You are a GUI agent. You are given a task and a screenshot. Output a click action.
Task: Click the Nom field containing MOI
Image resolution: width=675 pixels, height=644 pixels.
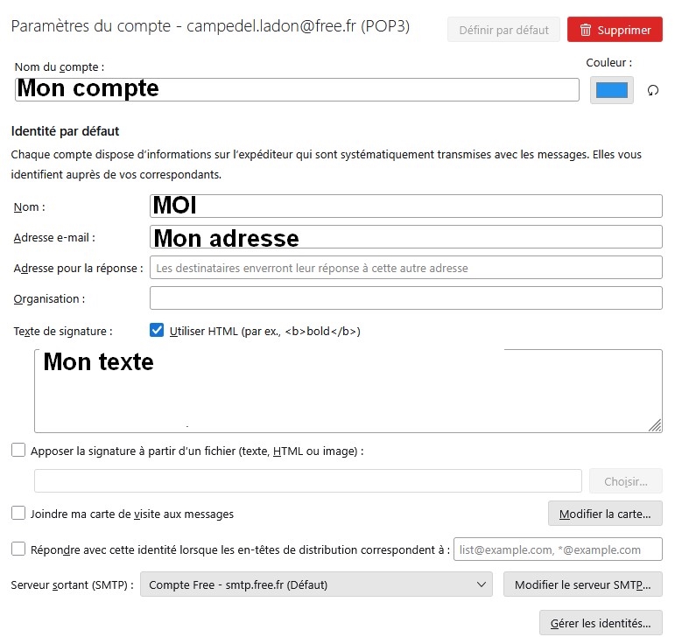(x=406, y=206)
